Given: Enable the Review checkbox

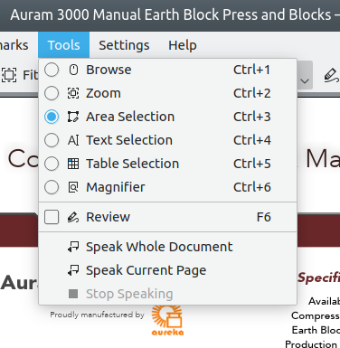Looking at the screenshot, I should [52, 217].
